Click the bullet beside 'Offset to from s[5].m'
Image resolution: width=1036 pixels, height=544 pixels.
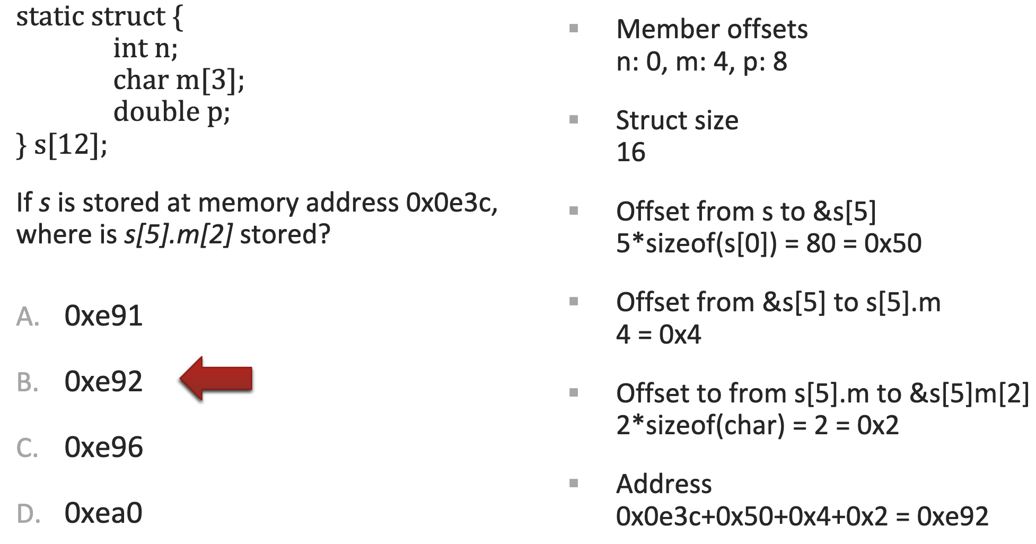(573, 393)
